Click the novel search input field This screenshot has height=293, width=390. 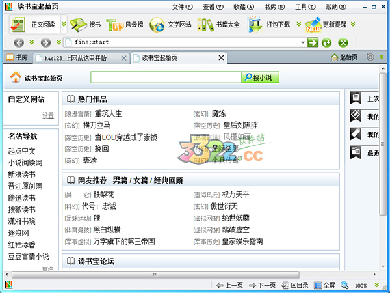[x=166, y=77]
